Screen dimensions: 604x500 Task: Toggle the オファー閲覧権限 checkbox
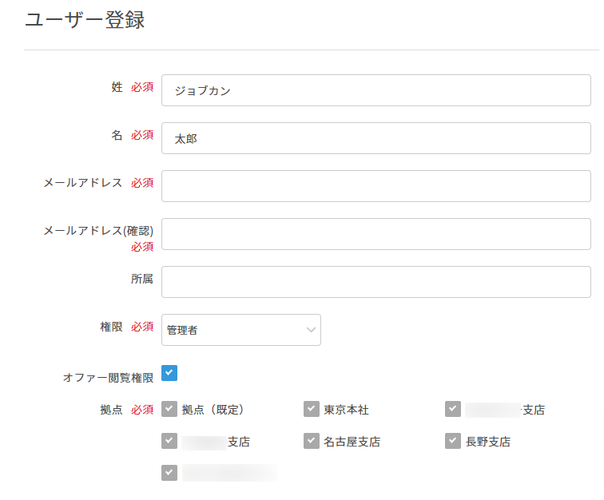(169, 373)
